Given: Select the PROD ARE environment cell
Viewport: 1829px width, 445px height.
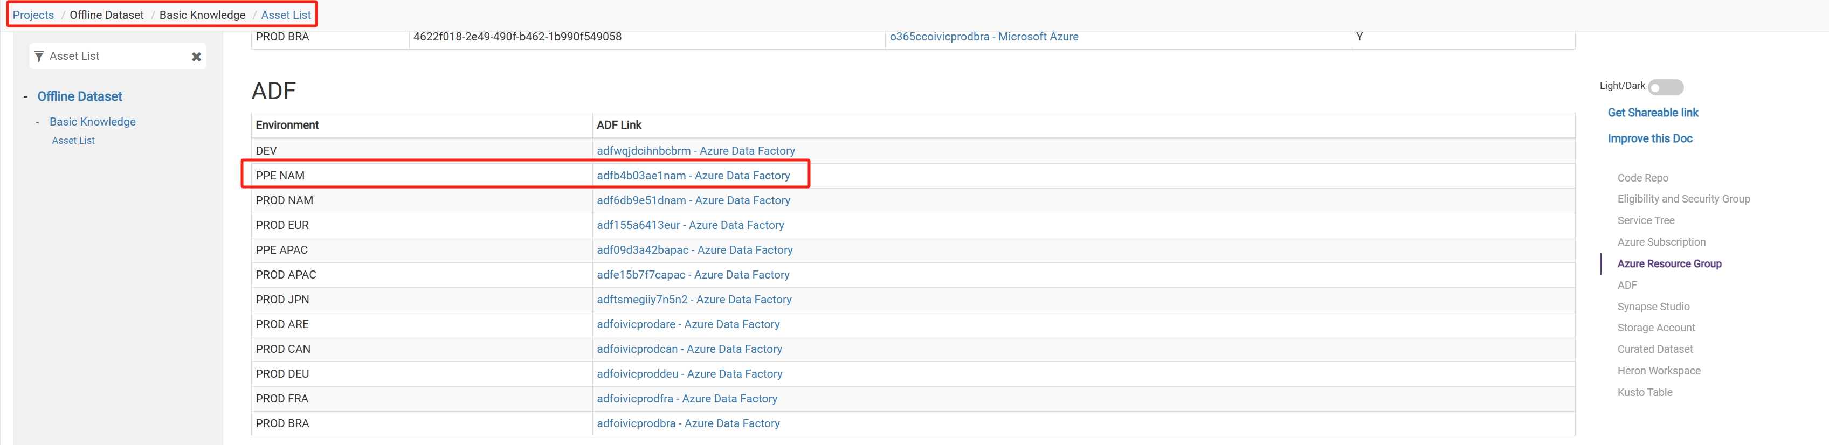Looking at the screenshot, I should tap(422, 325).
